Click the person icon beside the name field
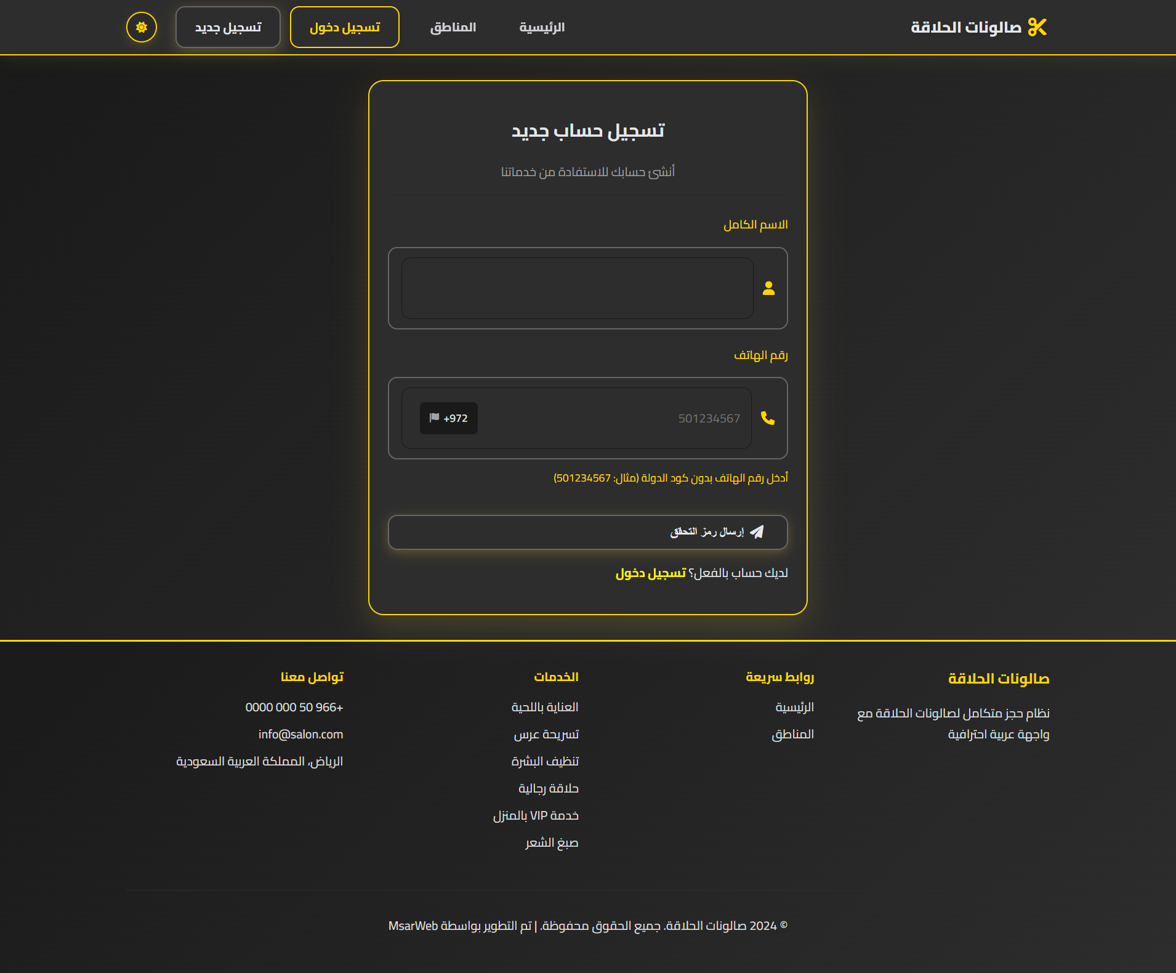The image size is (1176, 973). (770, 288)
